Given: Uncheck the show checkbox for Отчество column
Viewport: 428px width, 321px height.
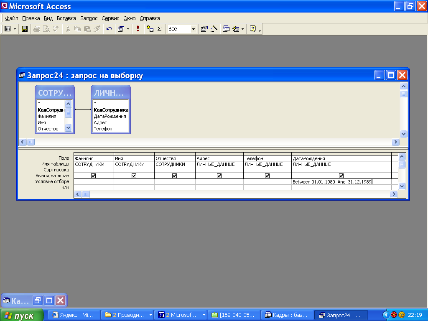Looking at the screenshot, I should click(174, 176).
